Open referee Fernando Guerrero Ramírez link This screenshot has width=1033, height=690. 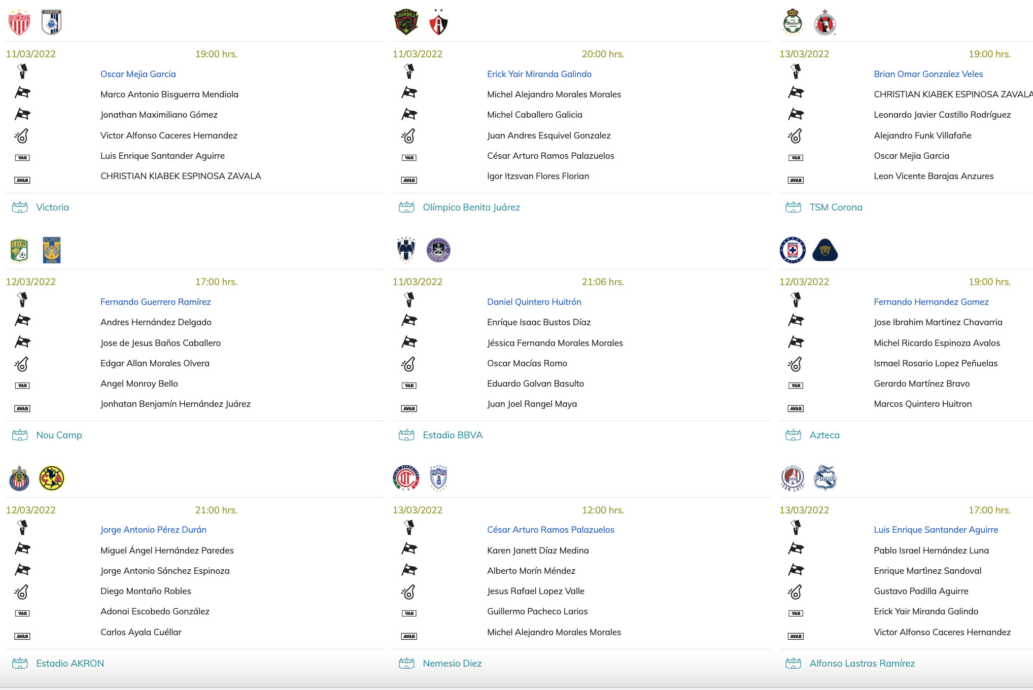[155, 302]
